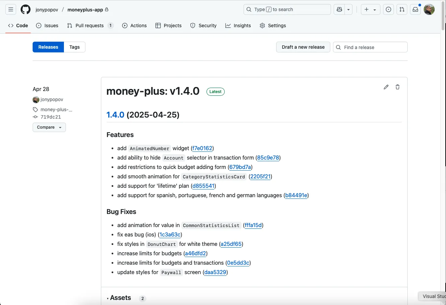Image resolution: width=446 pixels, height=305 pixels.
Task: Open the user avatar menu
Action: tap(429, 9)
